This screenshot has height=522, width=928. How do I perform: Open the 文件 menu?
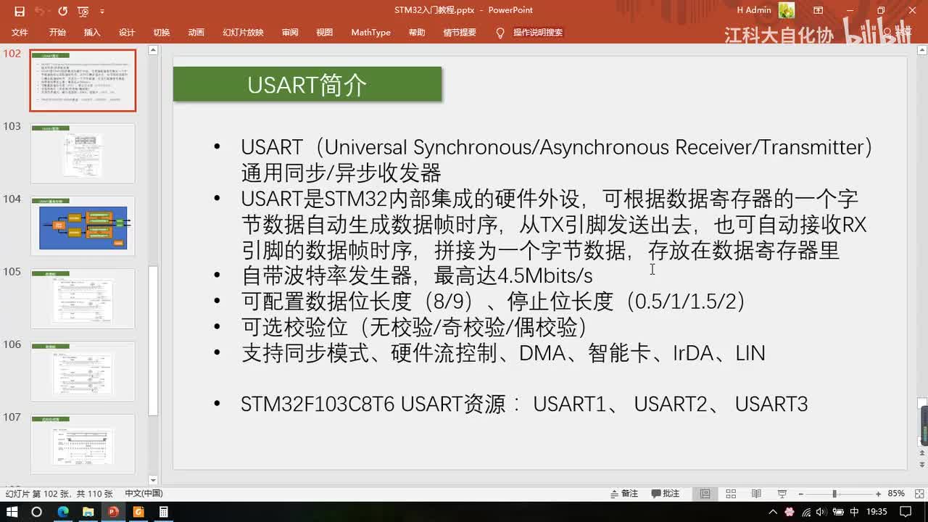click(20, 33)
